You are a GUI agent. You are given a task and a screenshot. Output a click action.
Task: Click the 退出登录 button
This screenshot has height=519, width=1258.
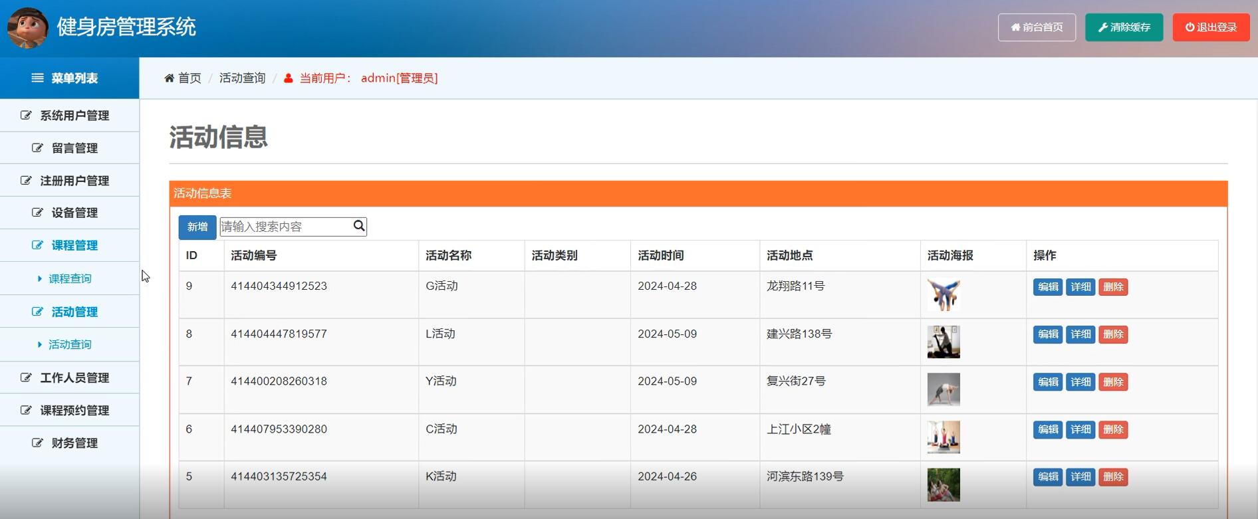point(1211,27)
